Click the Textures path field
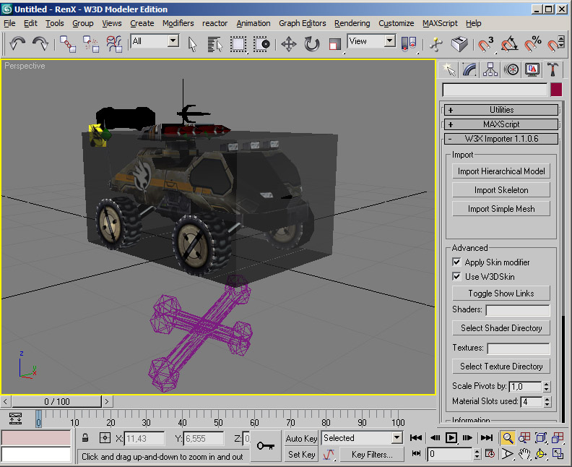Image resolution: width=572 pixels, height=467 pixels. click(519, 348)
